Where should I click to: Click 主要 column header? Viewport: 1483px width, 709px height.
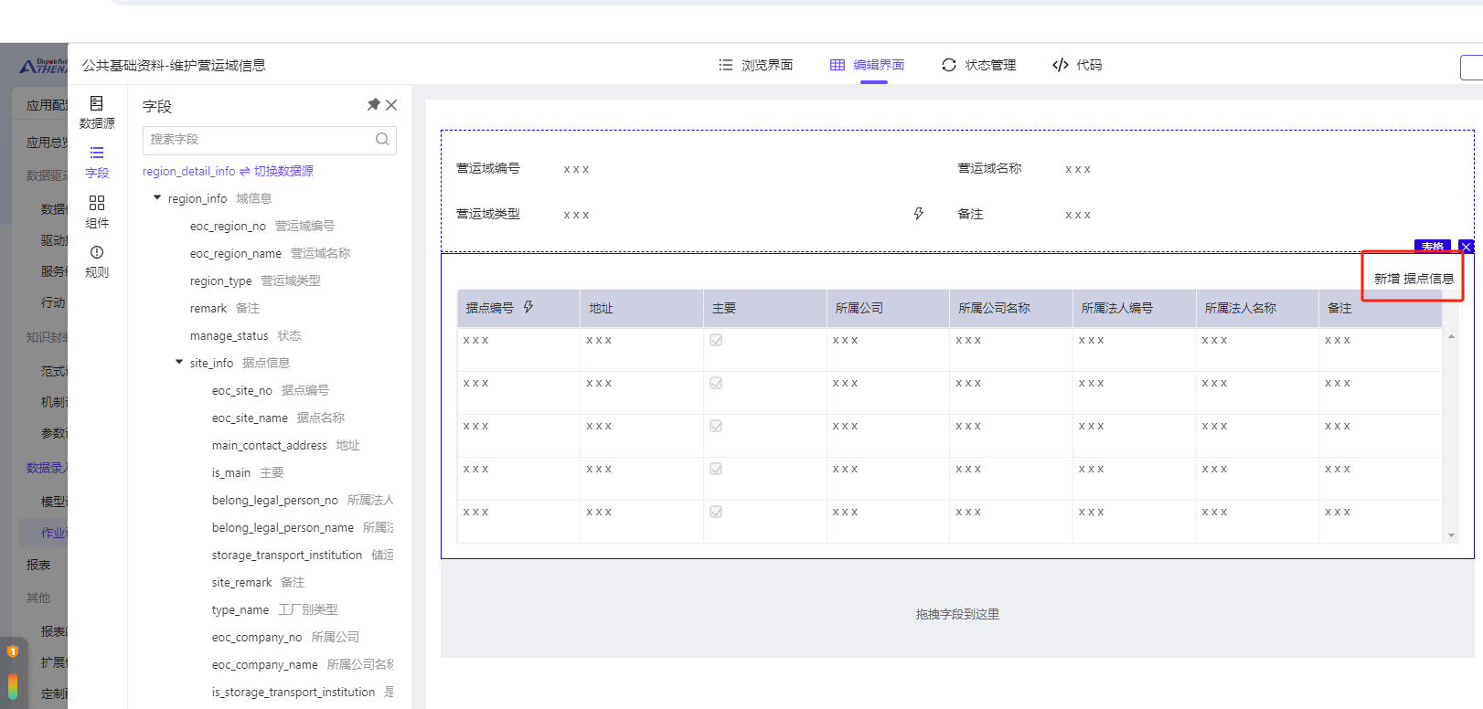tap(764, 309)
